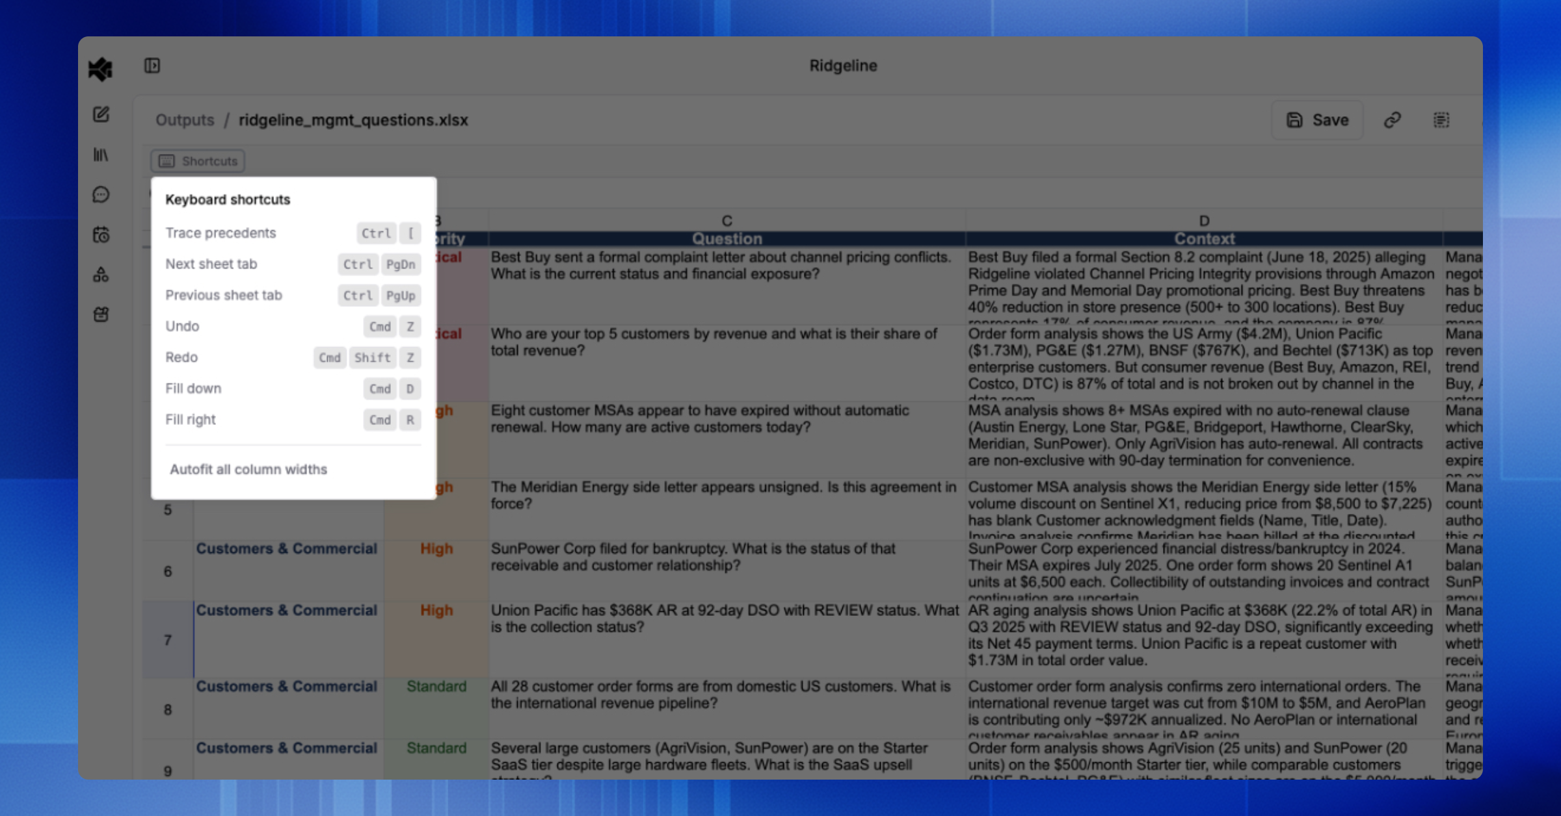Click the dashed-frame icon right of the link icon
The image size is (1561, 816).
(1441, 120)
